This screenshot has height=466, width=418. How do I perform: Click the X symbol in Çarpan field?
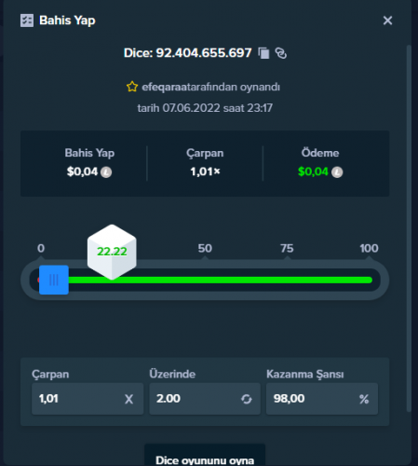point(128,399)
